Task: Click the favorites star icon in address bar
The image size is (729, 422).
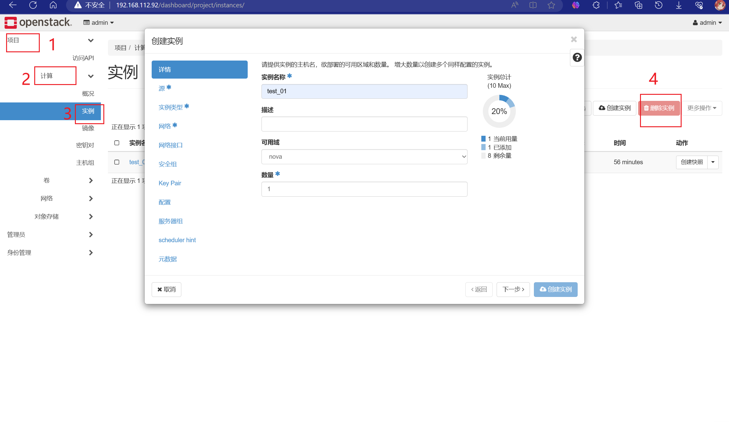Action: point(551,5)
